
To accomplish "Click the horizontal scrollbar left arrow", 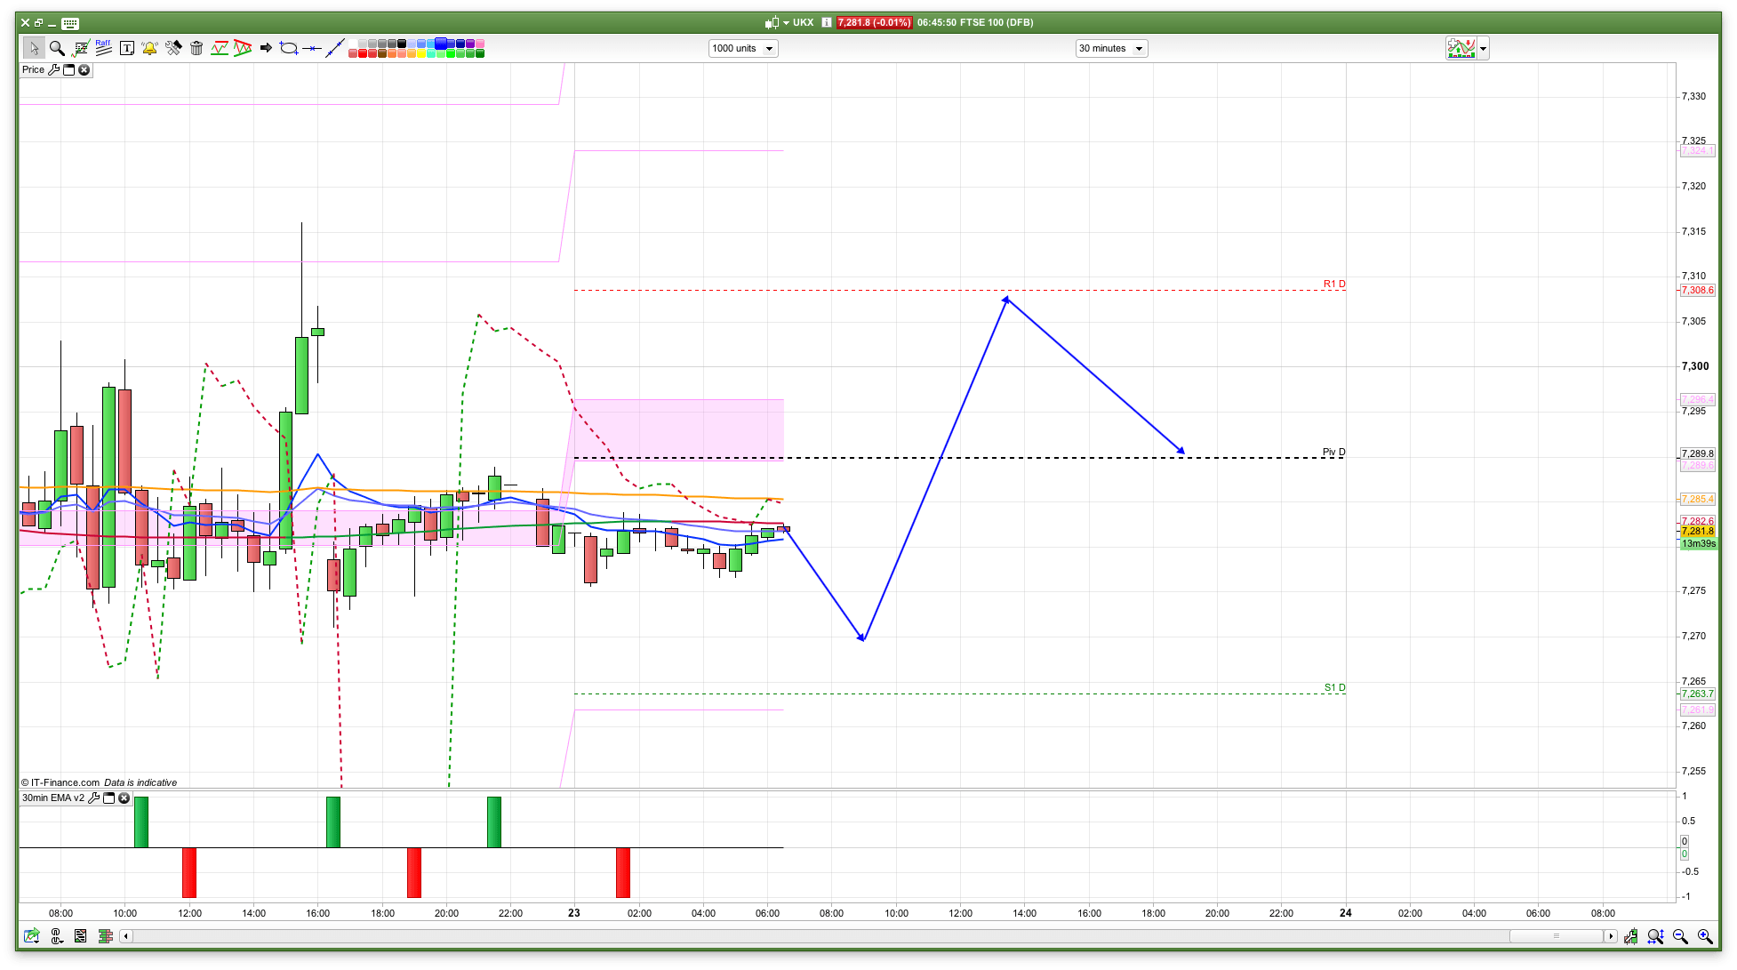I will click(x=126, y=936).
